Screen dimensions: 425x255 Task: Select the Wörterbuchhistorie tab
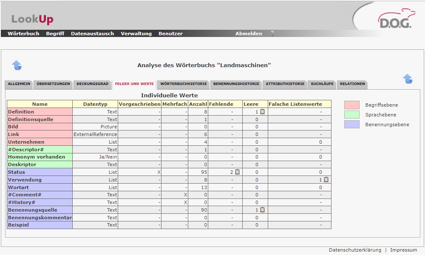pos(184,84)
